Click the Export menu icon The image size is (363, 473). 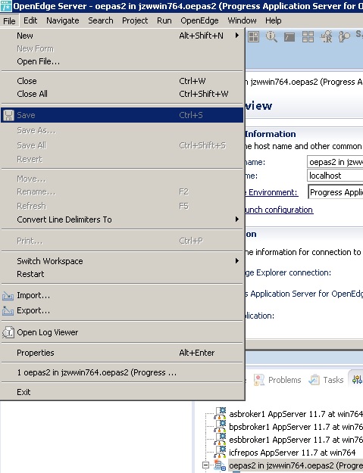point(8,310)
